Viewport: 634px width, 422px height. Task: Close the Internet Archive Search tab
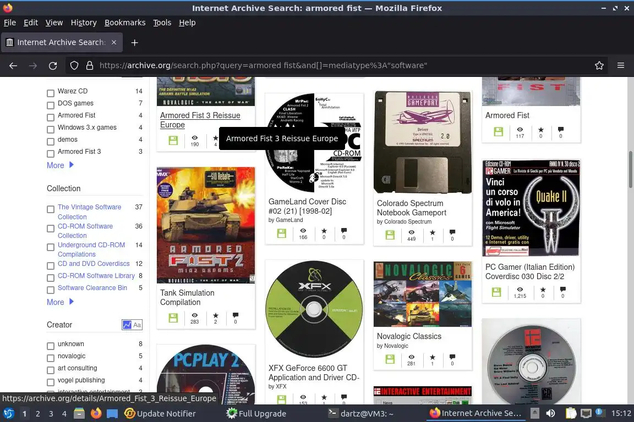click(114, 42)
